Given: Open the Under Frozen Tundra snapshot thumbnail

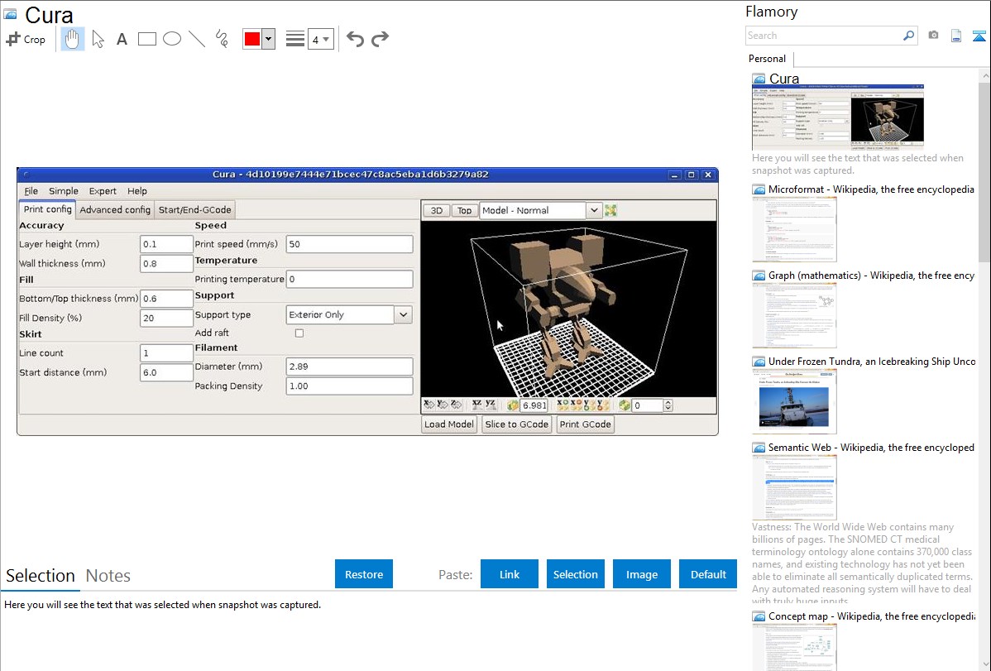Looking at the screenshot, I should tap(794, 401).
